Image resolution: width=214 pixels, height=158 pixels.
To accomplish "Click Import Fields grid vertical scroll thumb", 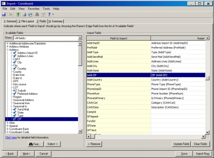I will tap(207, 78).
